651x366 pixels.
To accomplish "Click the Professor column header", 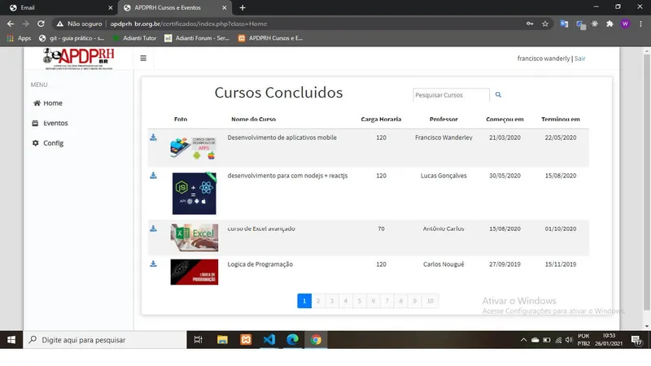I will [443, 119].
